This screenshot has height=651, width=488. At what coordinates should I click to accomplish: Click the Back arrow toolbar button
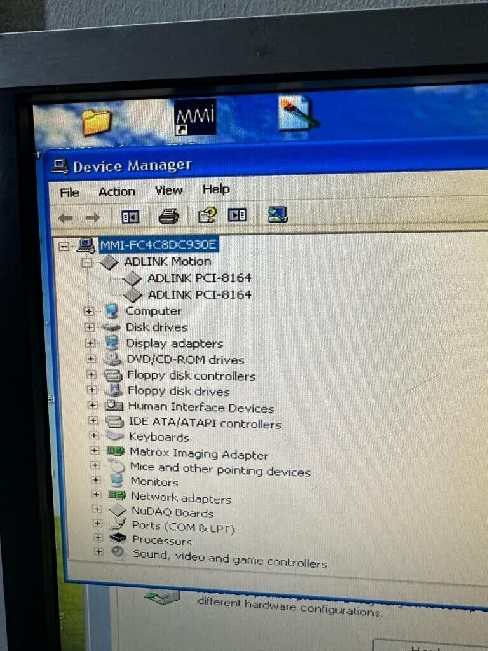pos(66,217)
